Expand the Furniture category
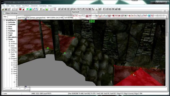The image size is (170, 96). click(x=7, y=31)
